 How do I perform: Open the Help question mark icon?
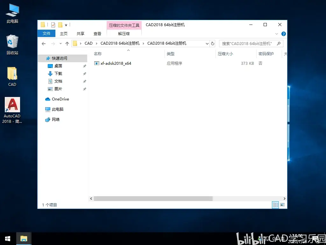(x=283, y=34)
